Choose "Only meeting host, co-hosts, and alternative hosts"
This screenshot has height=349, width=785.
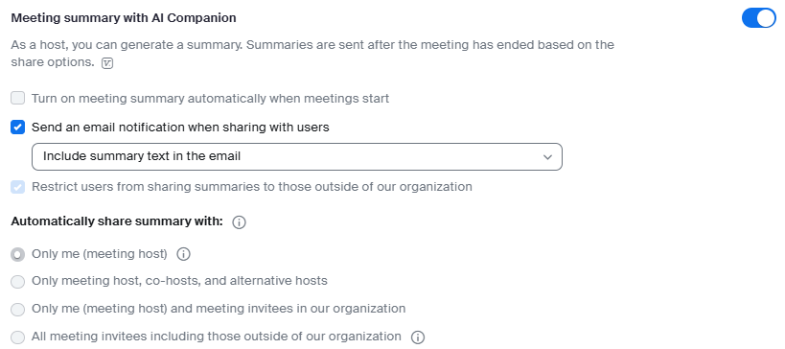17,281
